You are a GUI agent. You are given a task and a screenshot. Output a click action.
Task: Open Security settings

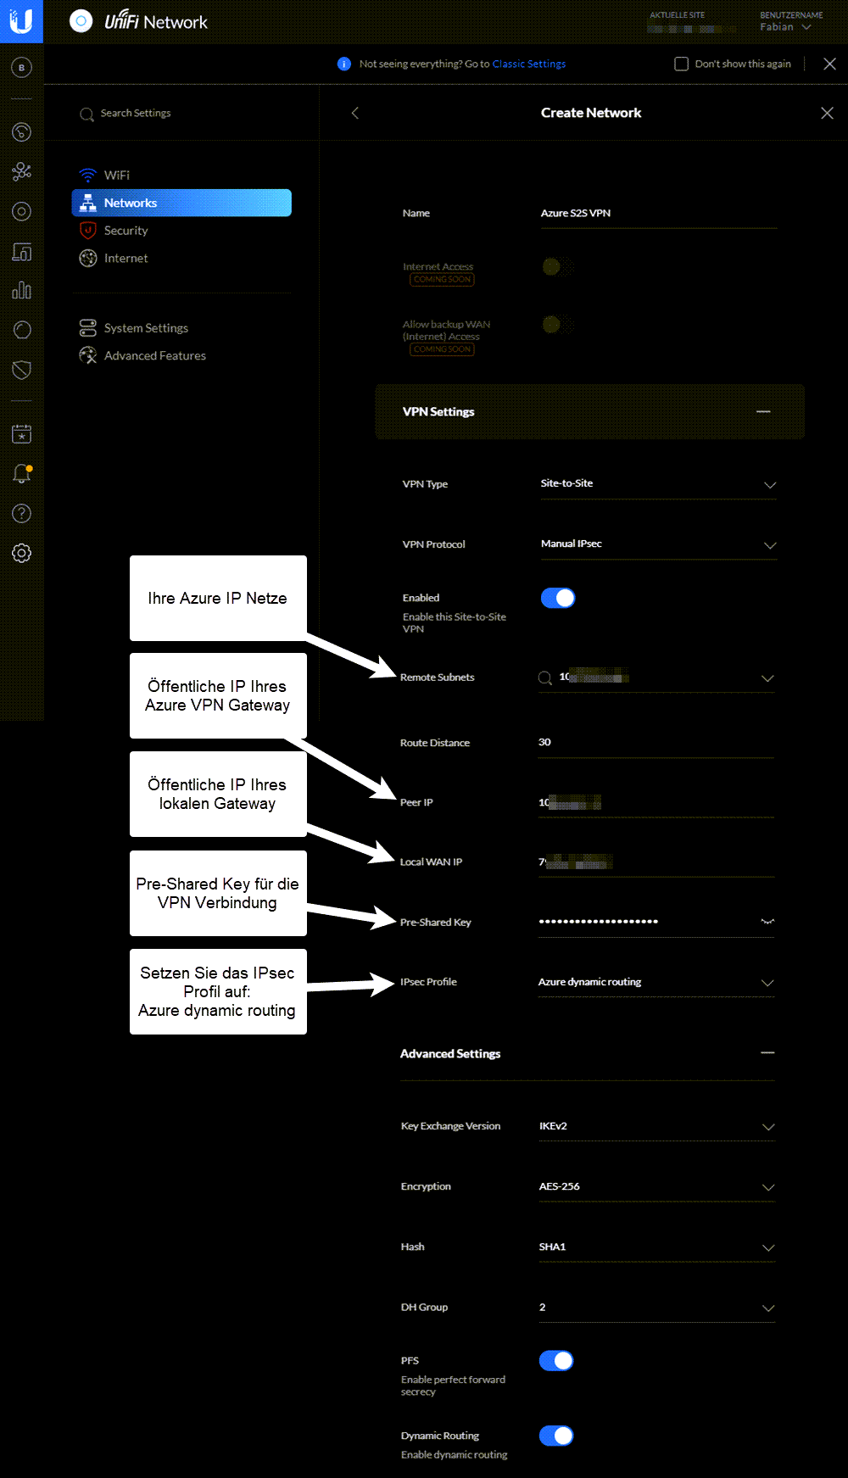[181, 231]
